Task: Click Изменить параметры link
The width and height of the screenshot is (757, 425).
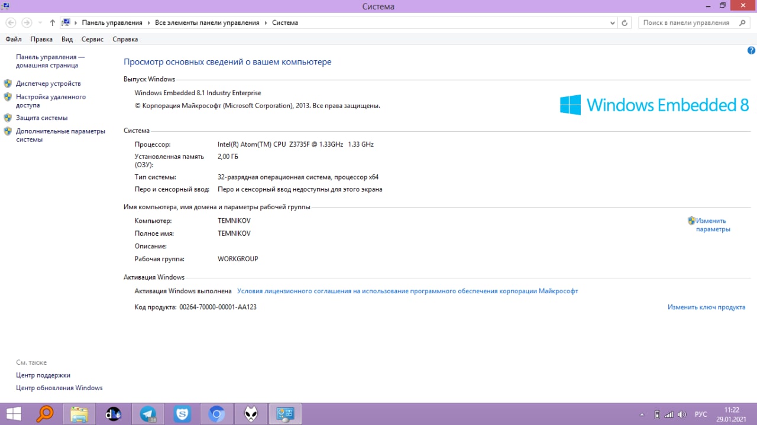Action: [x=713, y=225]
